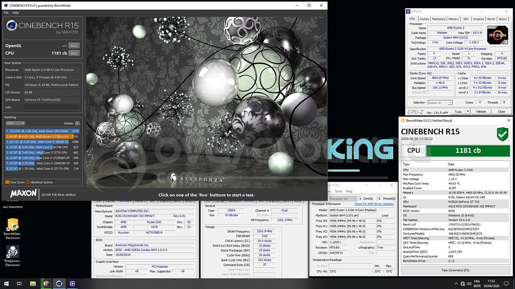Viewport: 515px width, 289px height.
Task: Open the Socket #1 selection dropdown
Action: (440, 103)
